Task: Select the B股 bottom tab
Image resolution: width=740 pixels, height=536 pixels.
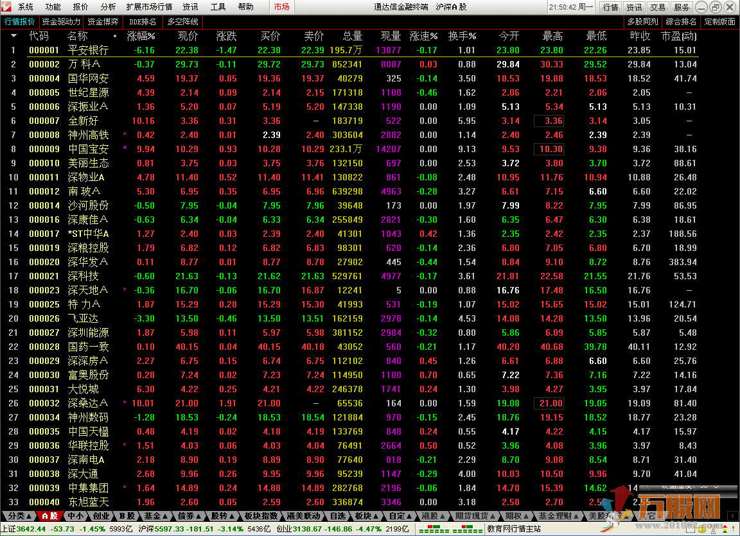Action: click(126, 515)
